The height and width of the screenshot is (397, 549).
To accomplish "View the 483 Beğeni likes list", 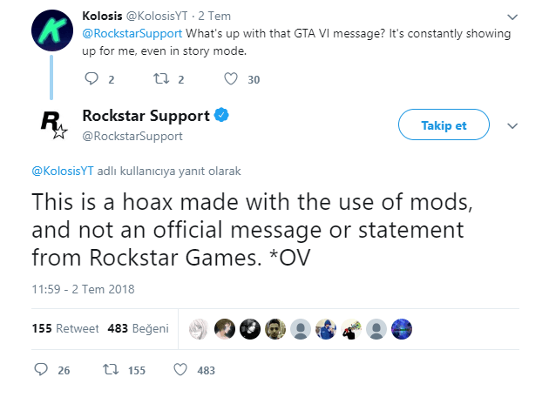I will (138, 328).
